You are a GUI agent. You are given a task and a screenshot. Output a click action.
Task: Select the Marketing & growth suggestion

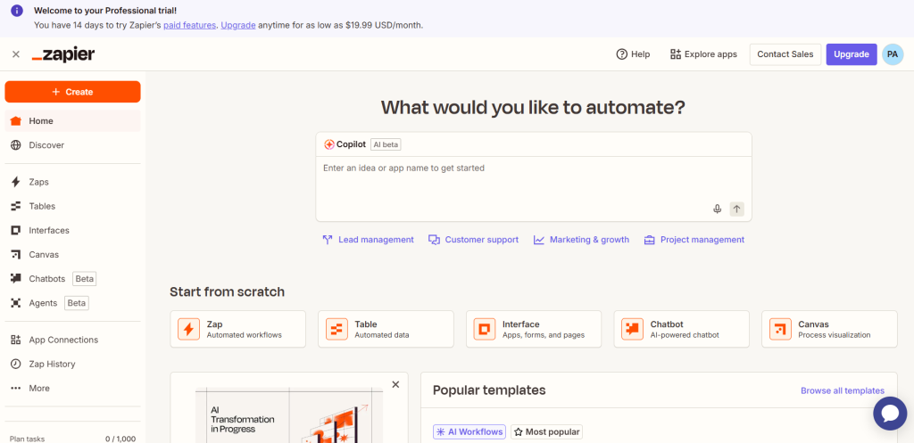[581, 240]
